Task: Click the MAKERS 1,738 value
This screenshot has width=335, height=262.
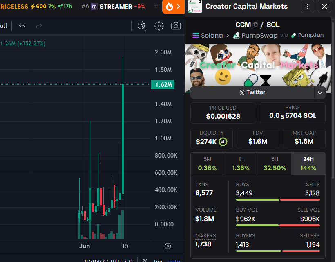Action: point(203,244)
